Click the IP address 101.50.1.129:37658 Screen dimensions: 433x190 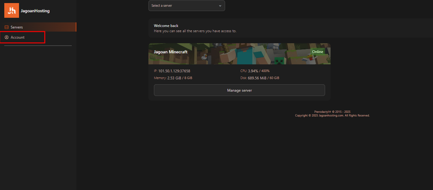pos(174,71)
